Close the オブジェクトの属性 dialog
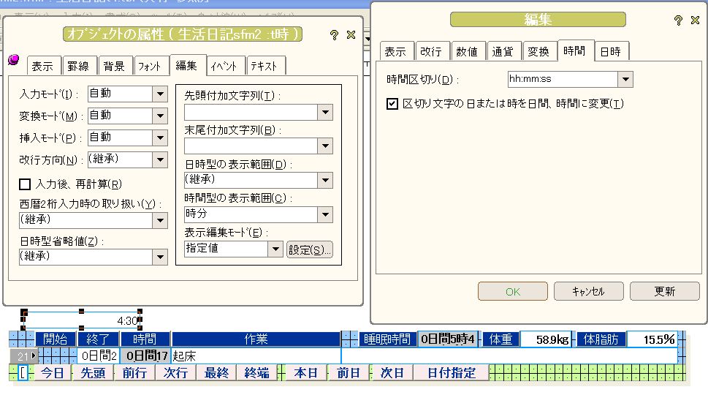Screen dimensions: 708x395 point(351,34)
